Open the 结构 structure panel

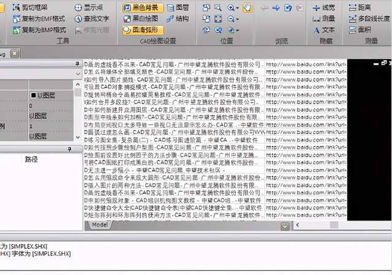178,19
